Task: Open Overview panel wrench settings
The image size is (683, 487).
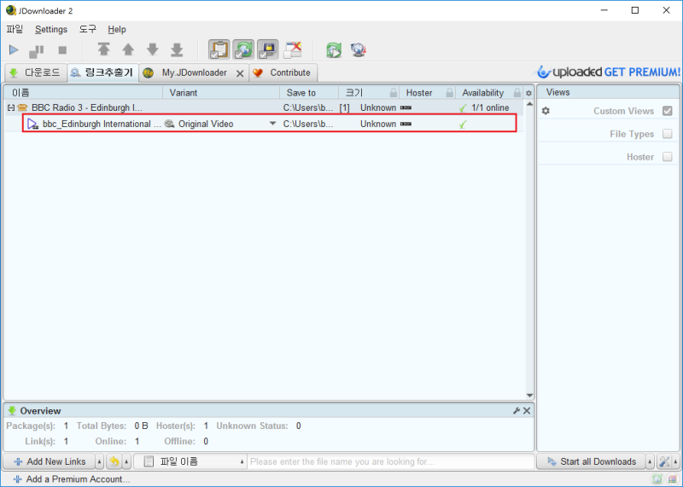Action: [x=517, y=410]
